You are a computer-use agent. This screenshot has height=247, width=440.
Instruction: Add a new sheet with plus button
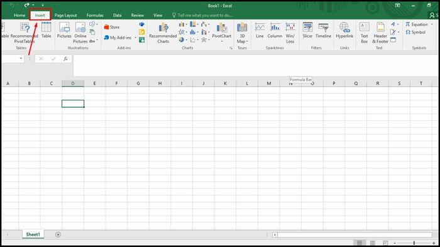(x=58, y=234)
